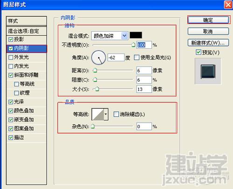
Task: Enable 消除锯齿 anti-alias checkbox
Action: (x=116, y=114)
